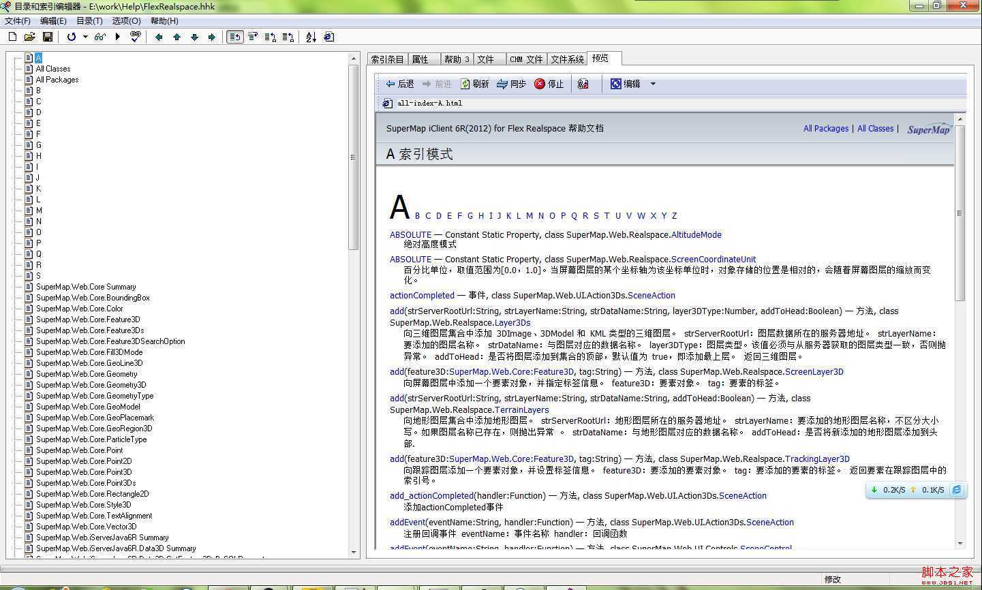Select the All Classes tree item
982x590 pixels.
point(53,69)
